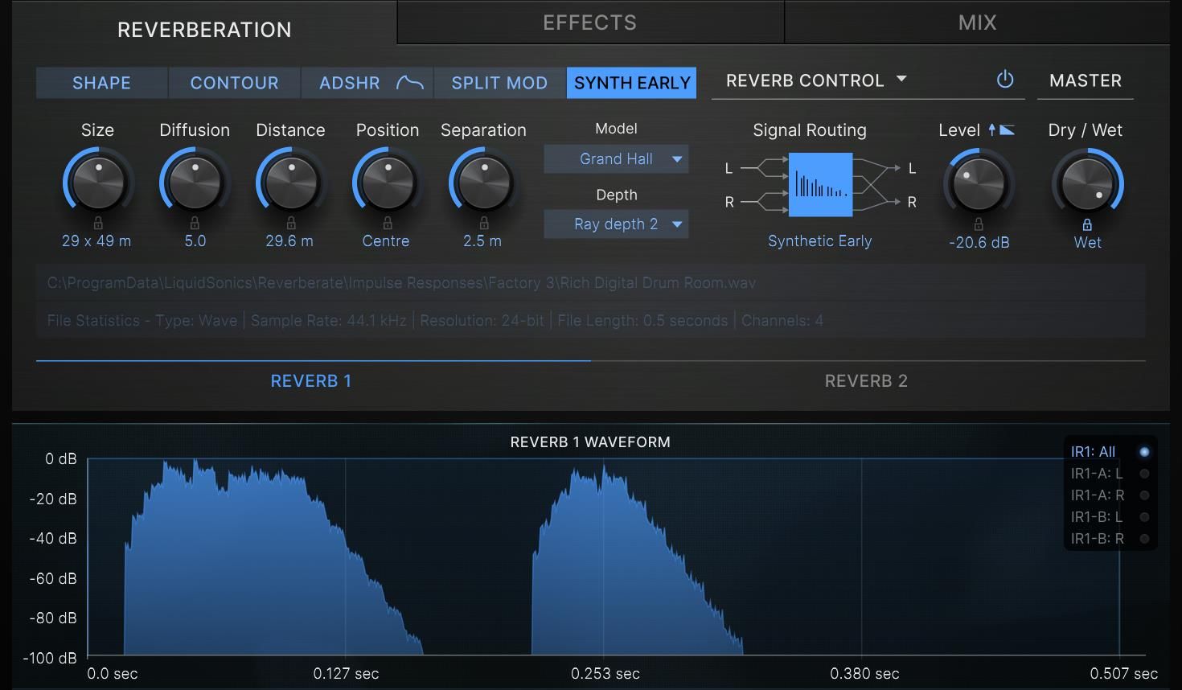Click the Diffusion knob
The image size is (1182, 690).
point(195,182)
